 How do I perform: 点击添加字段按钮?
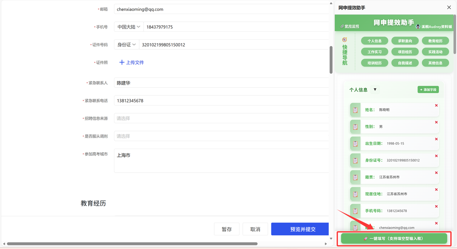[x=428, y=90]
